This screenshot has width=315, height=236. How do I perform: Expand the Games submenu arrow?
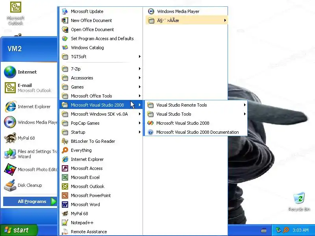[x=140, y=87]
